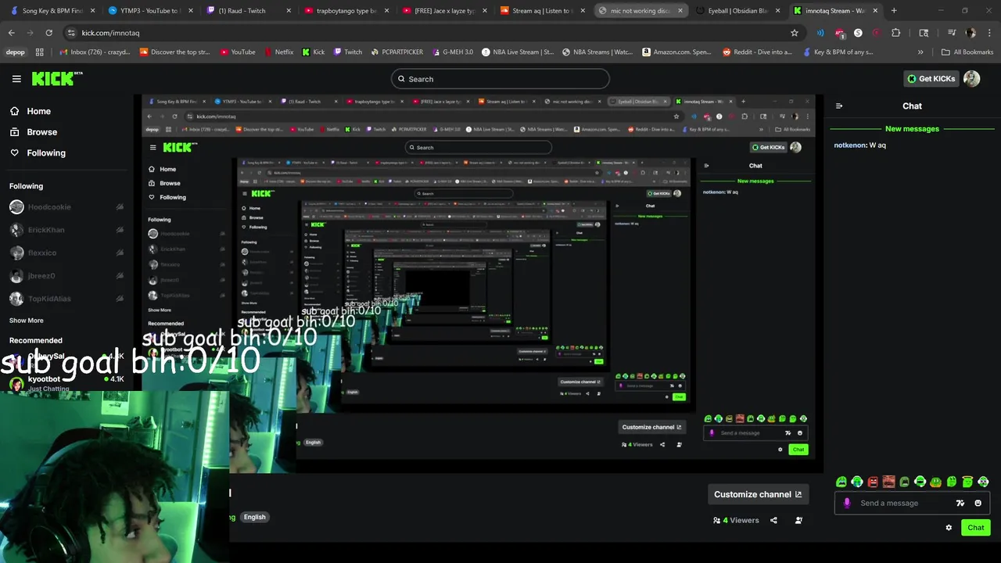Click the share icon beside Viewers
1001x563 pixels.
pos(773,521)
